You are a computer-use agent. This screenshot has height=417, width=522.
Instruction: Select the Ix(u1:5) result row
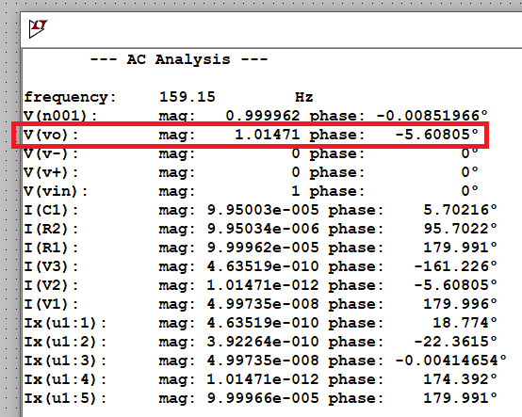click(260, 398)
